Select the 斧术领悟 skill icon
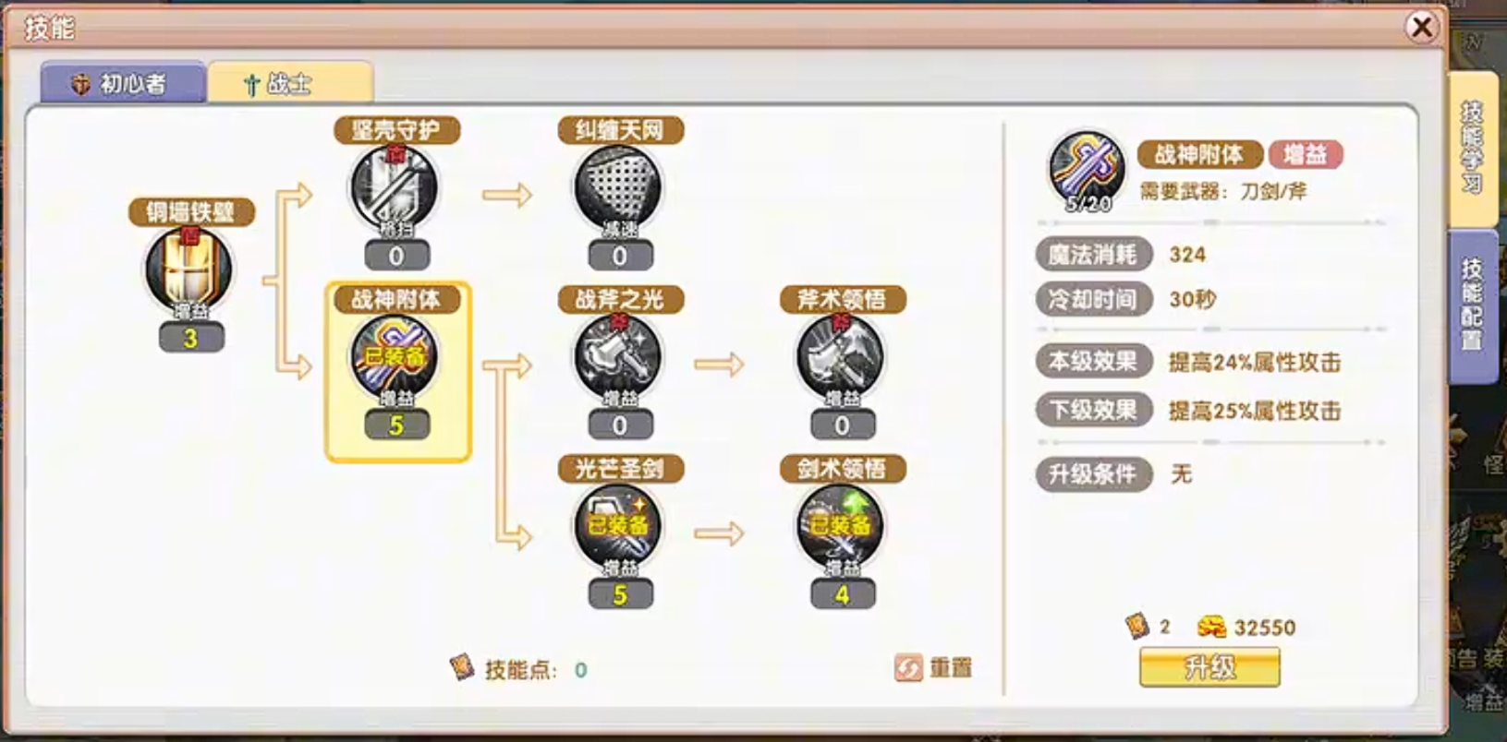 click(841, 357)
